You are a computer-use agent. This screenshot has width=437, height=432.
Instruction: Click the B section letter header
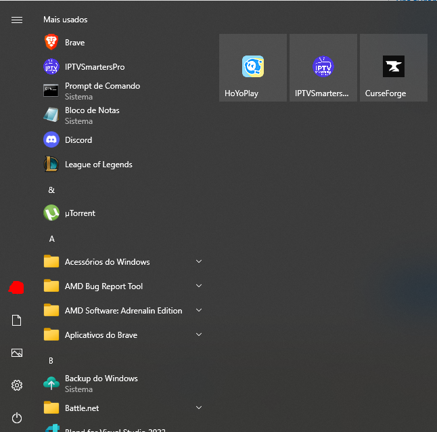tap(51, 361)
